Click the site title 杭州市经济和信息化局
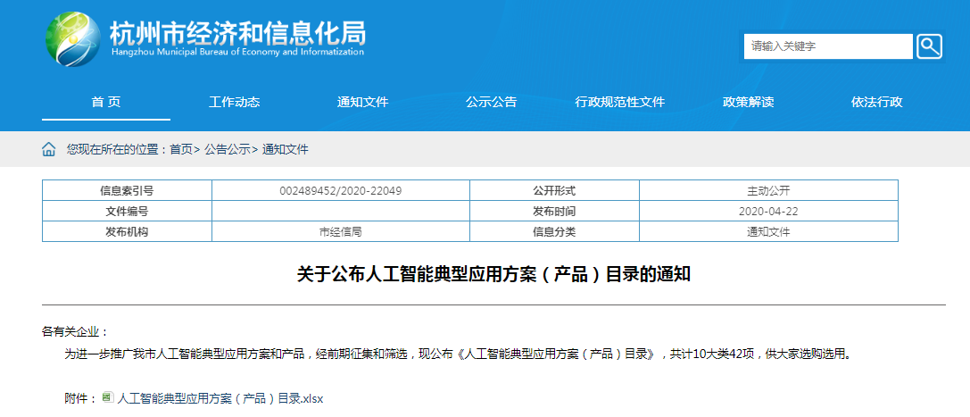 point(236,33)
